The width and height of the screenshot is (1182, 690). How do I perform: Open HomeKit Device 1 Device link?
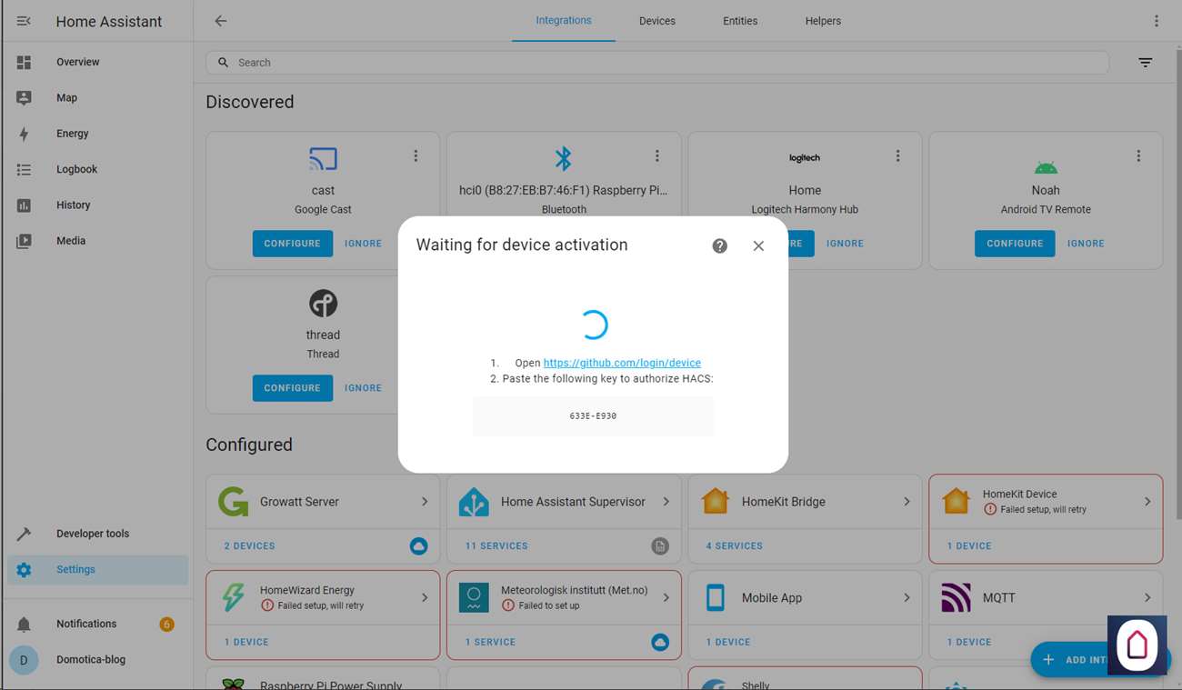(969, 546)
